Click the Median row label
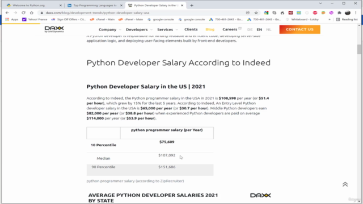Viewport: 363px width, 204px height. [x=103, y=159]
